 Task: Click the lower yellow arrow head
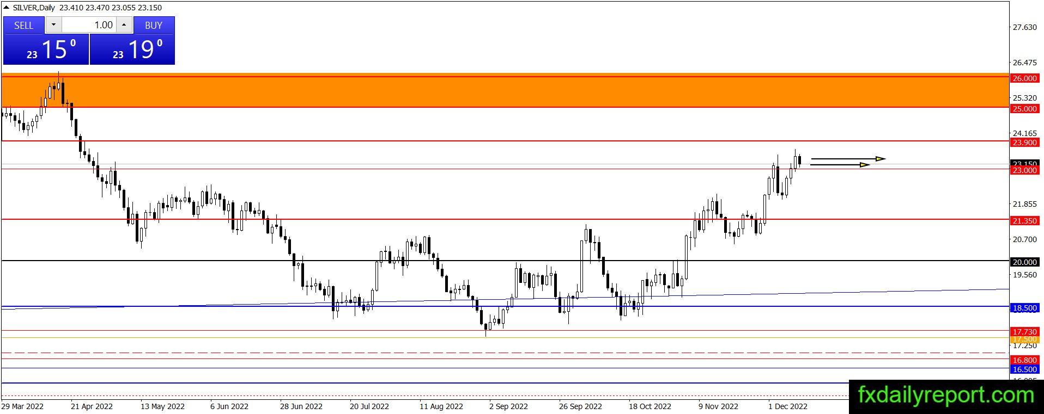pos(865,165)
